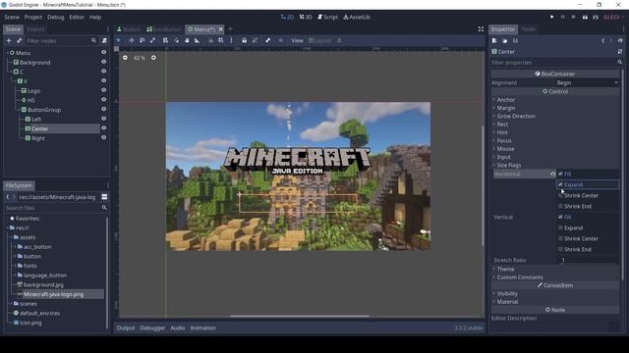
Task: Open the Editor menu
Action: [77, 17]
